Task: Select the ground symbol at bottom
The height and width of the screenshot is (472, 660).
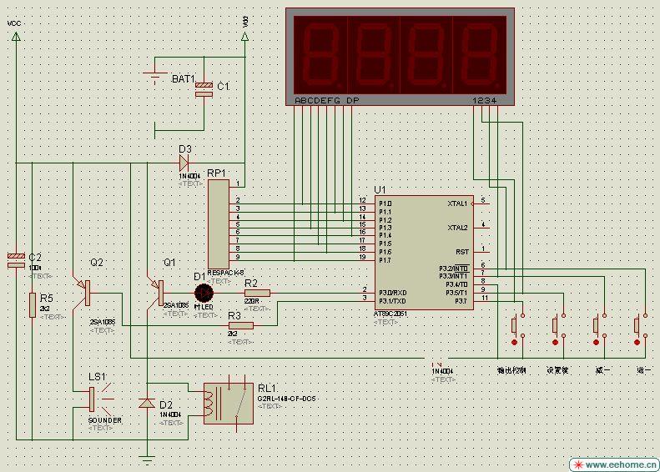Action: click(x=147, y=459)
